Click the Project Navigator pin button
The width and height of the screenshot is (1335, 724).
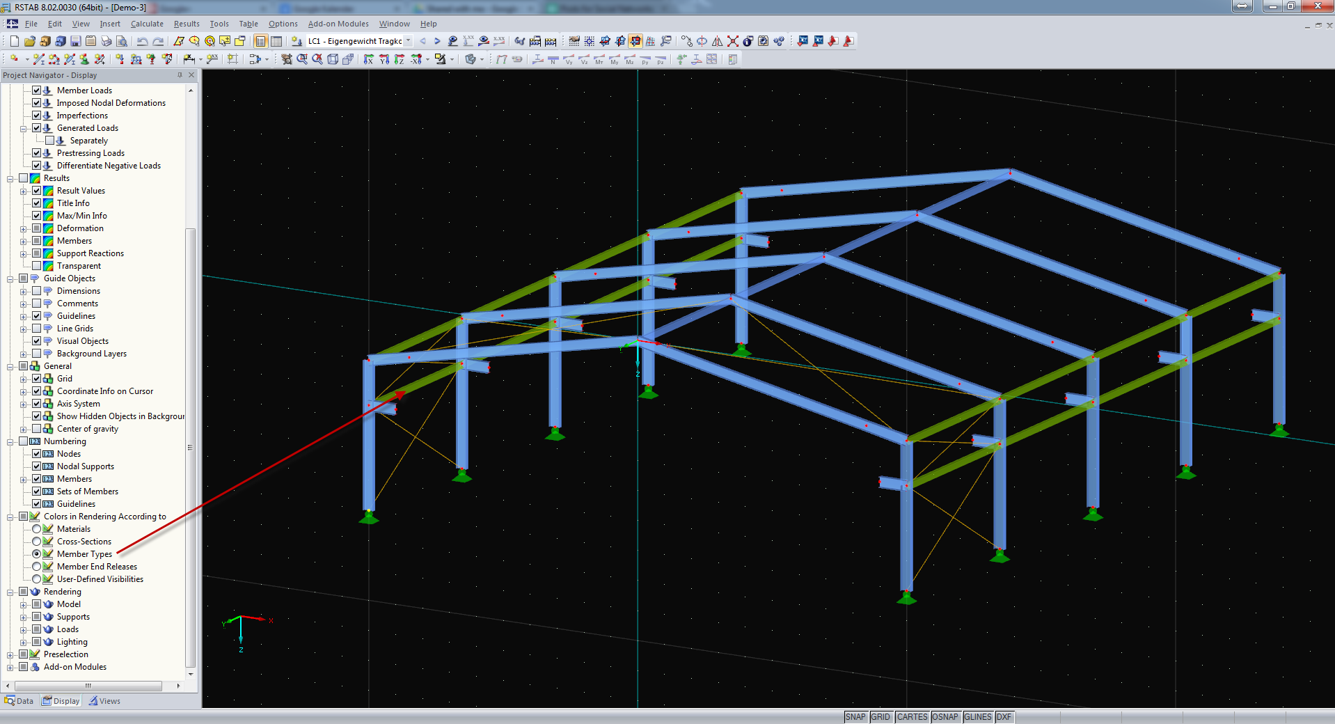tap(180, 74)
